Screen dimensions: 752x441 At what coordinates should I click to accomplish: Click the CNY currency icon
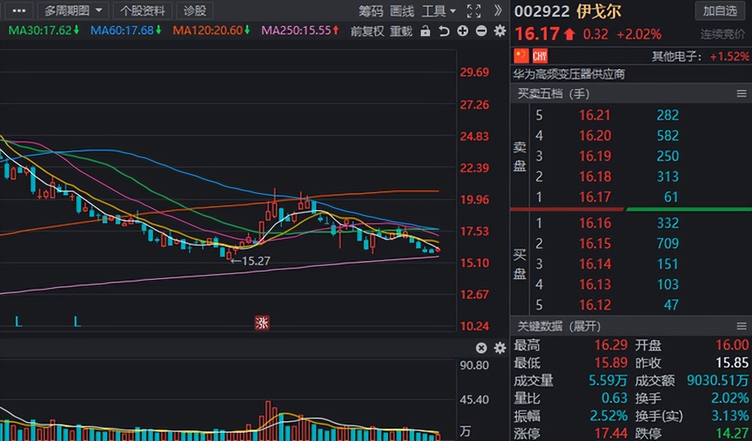[540, 56]
